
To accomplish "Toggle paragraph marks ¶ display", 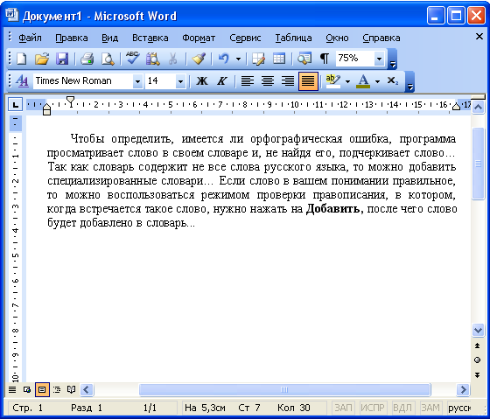I will (x=324, y=59).
